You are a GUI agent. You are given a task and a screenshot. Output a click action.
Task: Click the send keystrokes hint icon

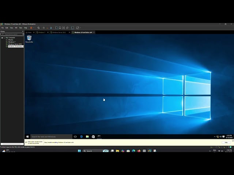[26, 143]
